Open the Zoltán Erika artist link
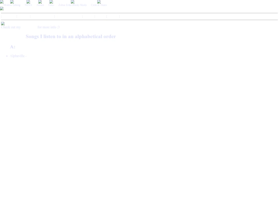Viewport: 279px width, 209px height. 73,5
